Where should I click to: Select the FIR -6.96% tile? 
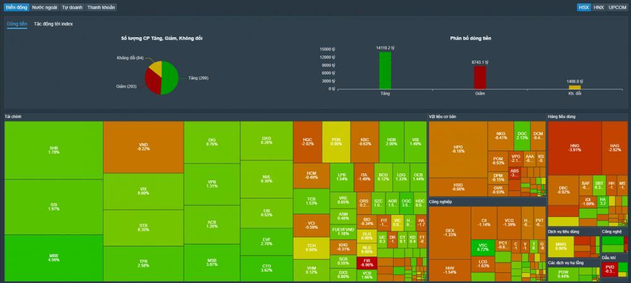click(x=367, y=263)
